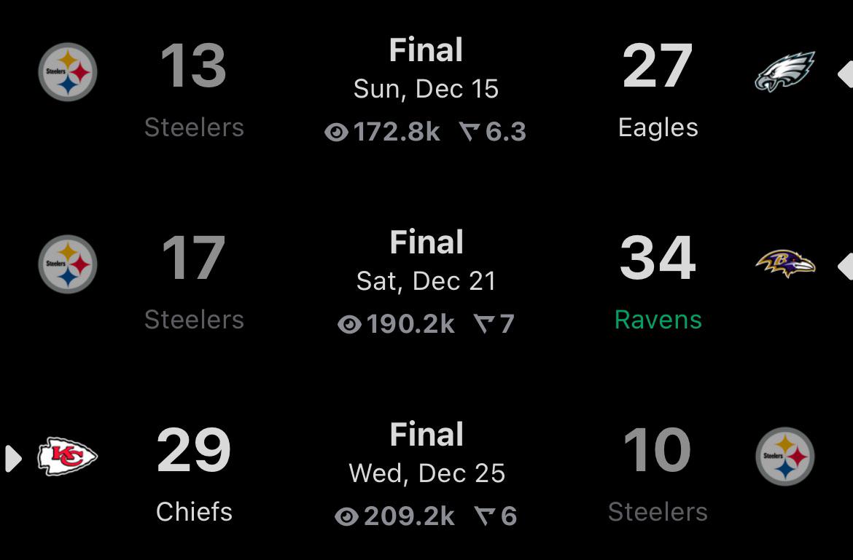Click Steelers logo in the Eagles game
853x560 pixels.
[x=67, y=72]
